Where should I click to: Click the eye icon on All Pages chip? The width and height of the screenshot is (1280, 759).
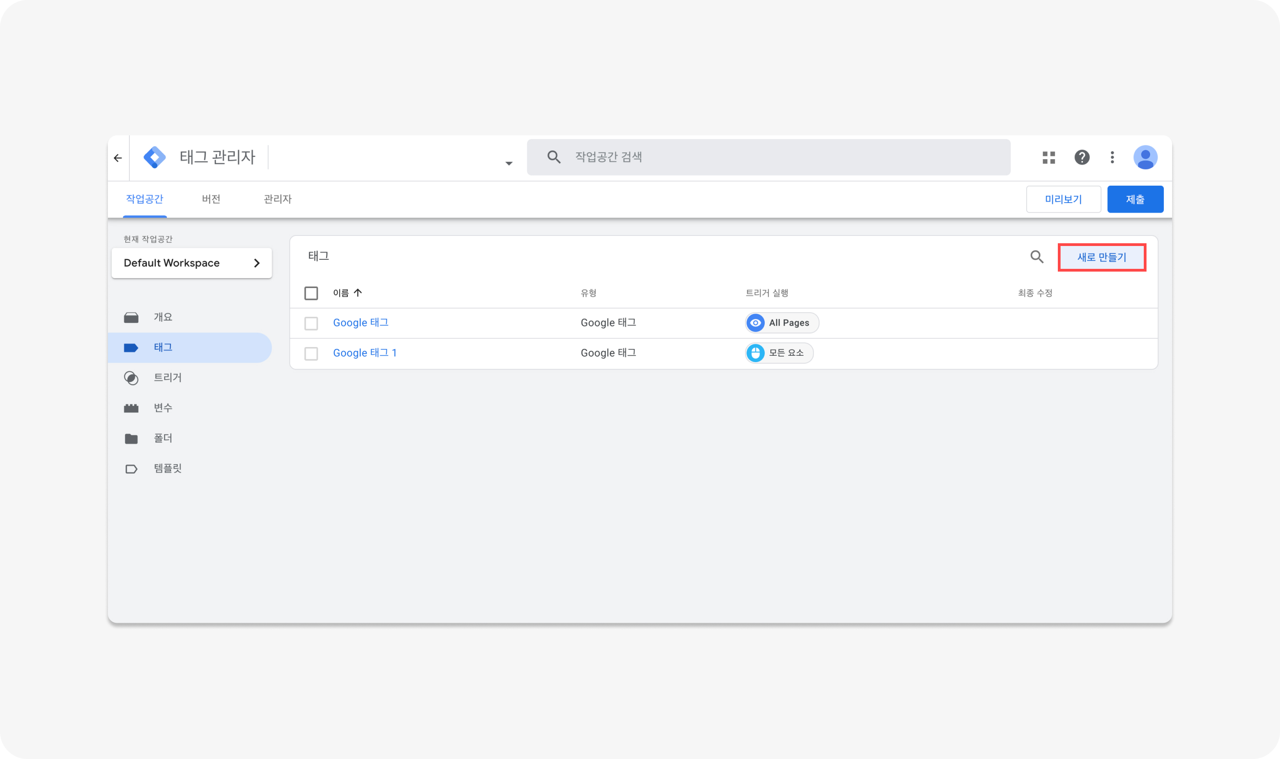click(755, 323)
